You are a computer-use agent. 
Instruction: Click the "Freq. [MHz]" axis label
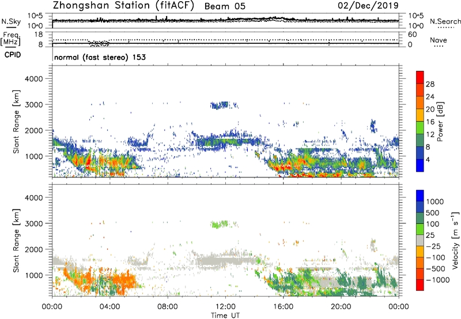coord(11,39)
